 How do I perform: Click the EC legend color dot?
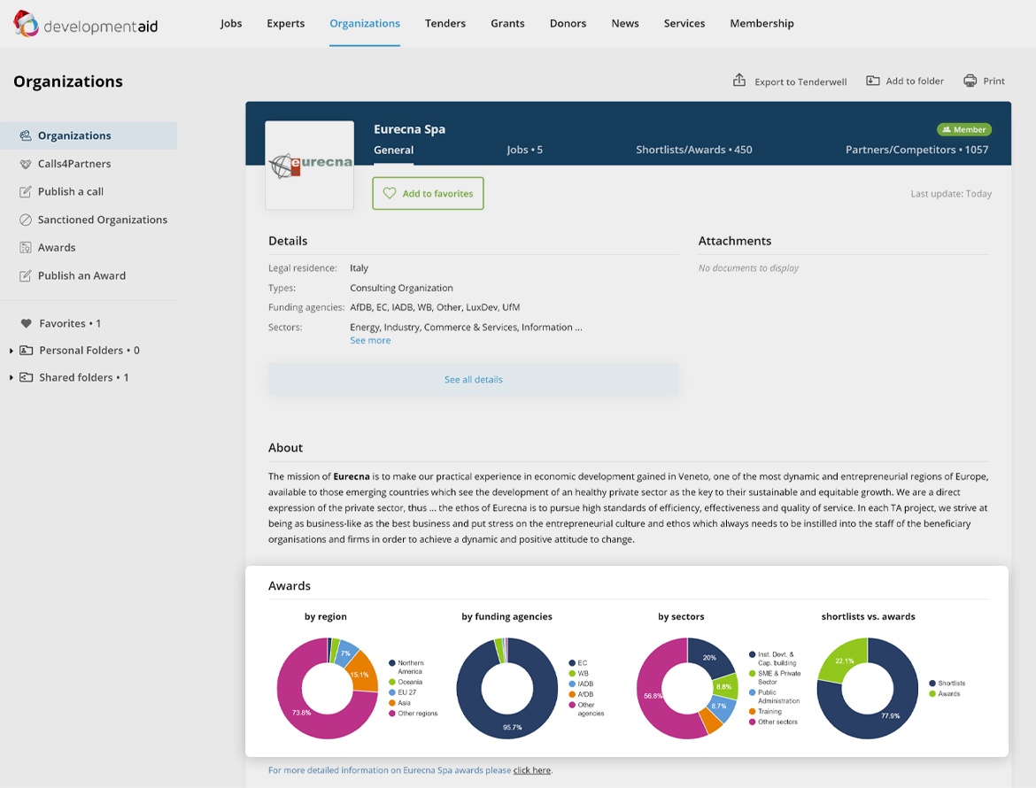tap(572, 663)
